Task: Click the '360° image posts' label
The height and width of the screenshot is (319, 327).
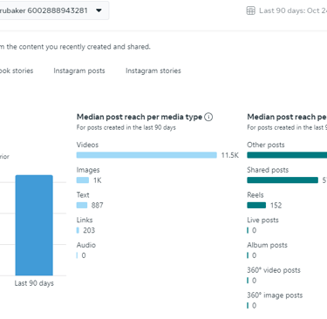Action: click(x=275, y=295)
